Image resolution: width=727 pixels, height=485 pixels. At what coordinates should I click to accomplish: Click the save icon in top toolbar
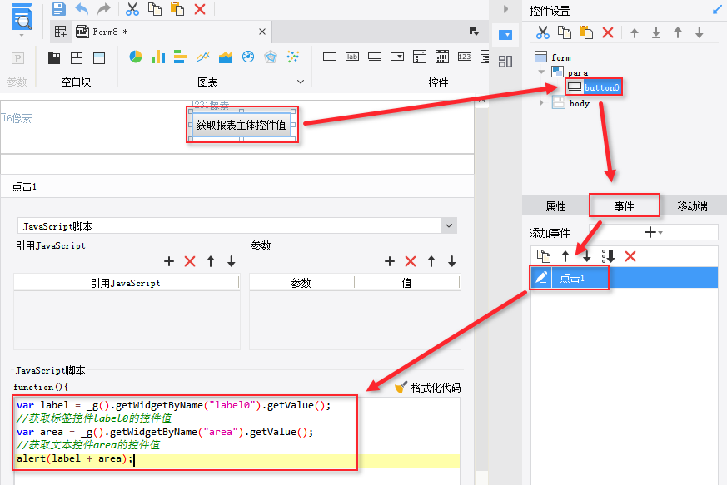59,9
